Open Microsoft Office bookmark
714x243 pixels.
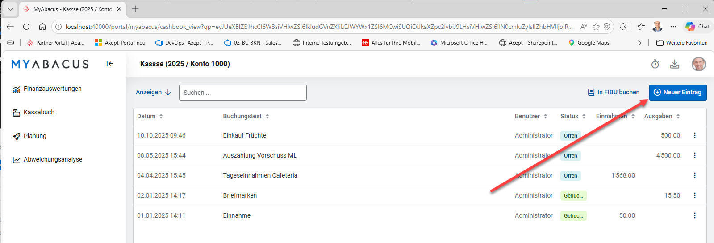pyautogui.click(x=459, y=43)
